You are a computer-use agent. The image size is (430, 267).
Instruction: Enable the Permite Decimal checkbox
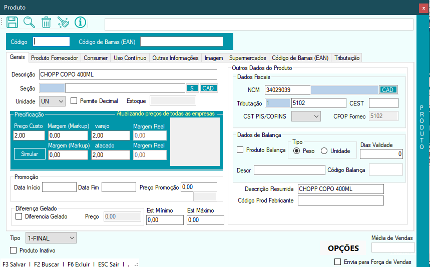(74, 101)
